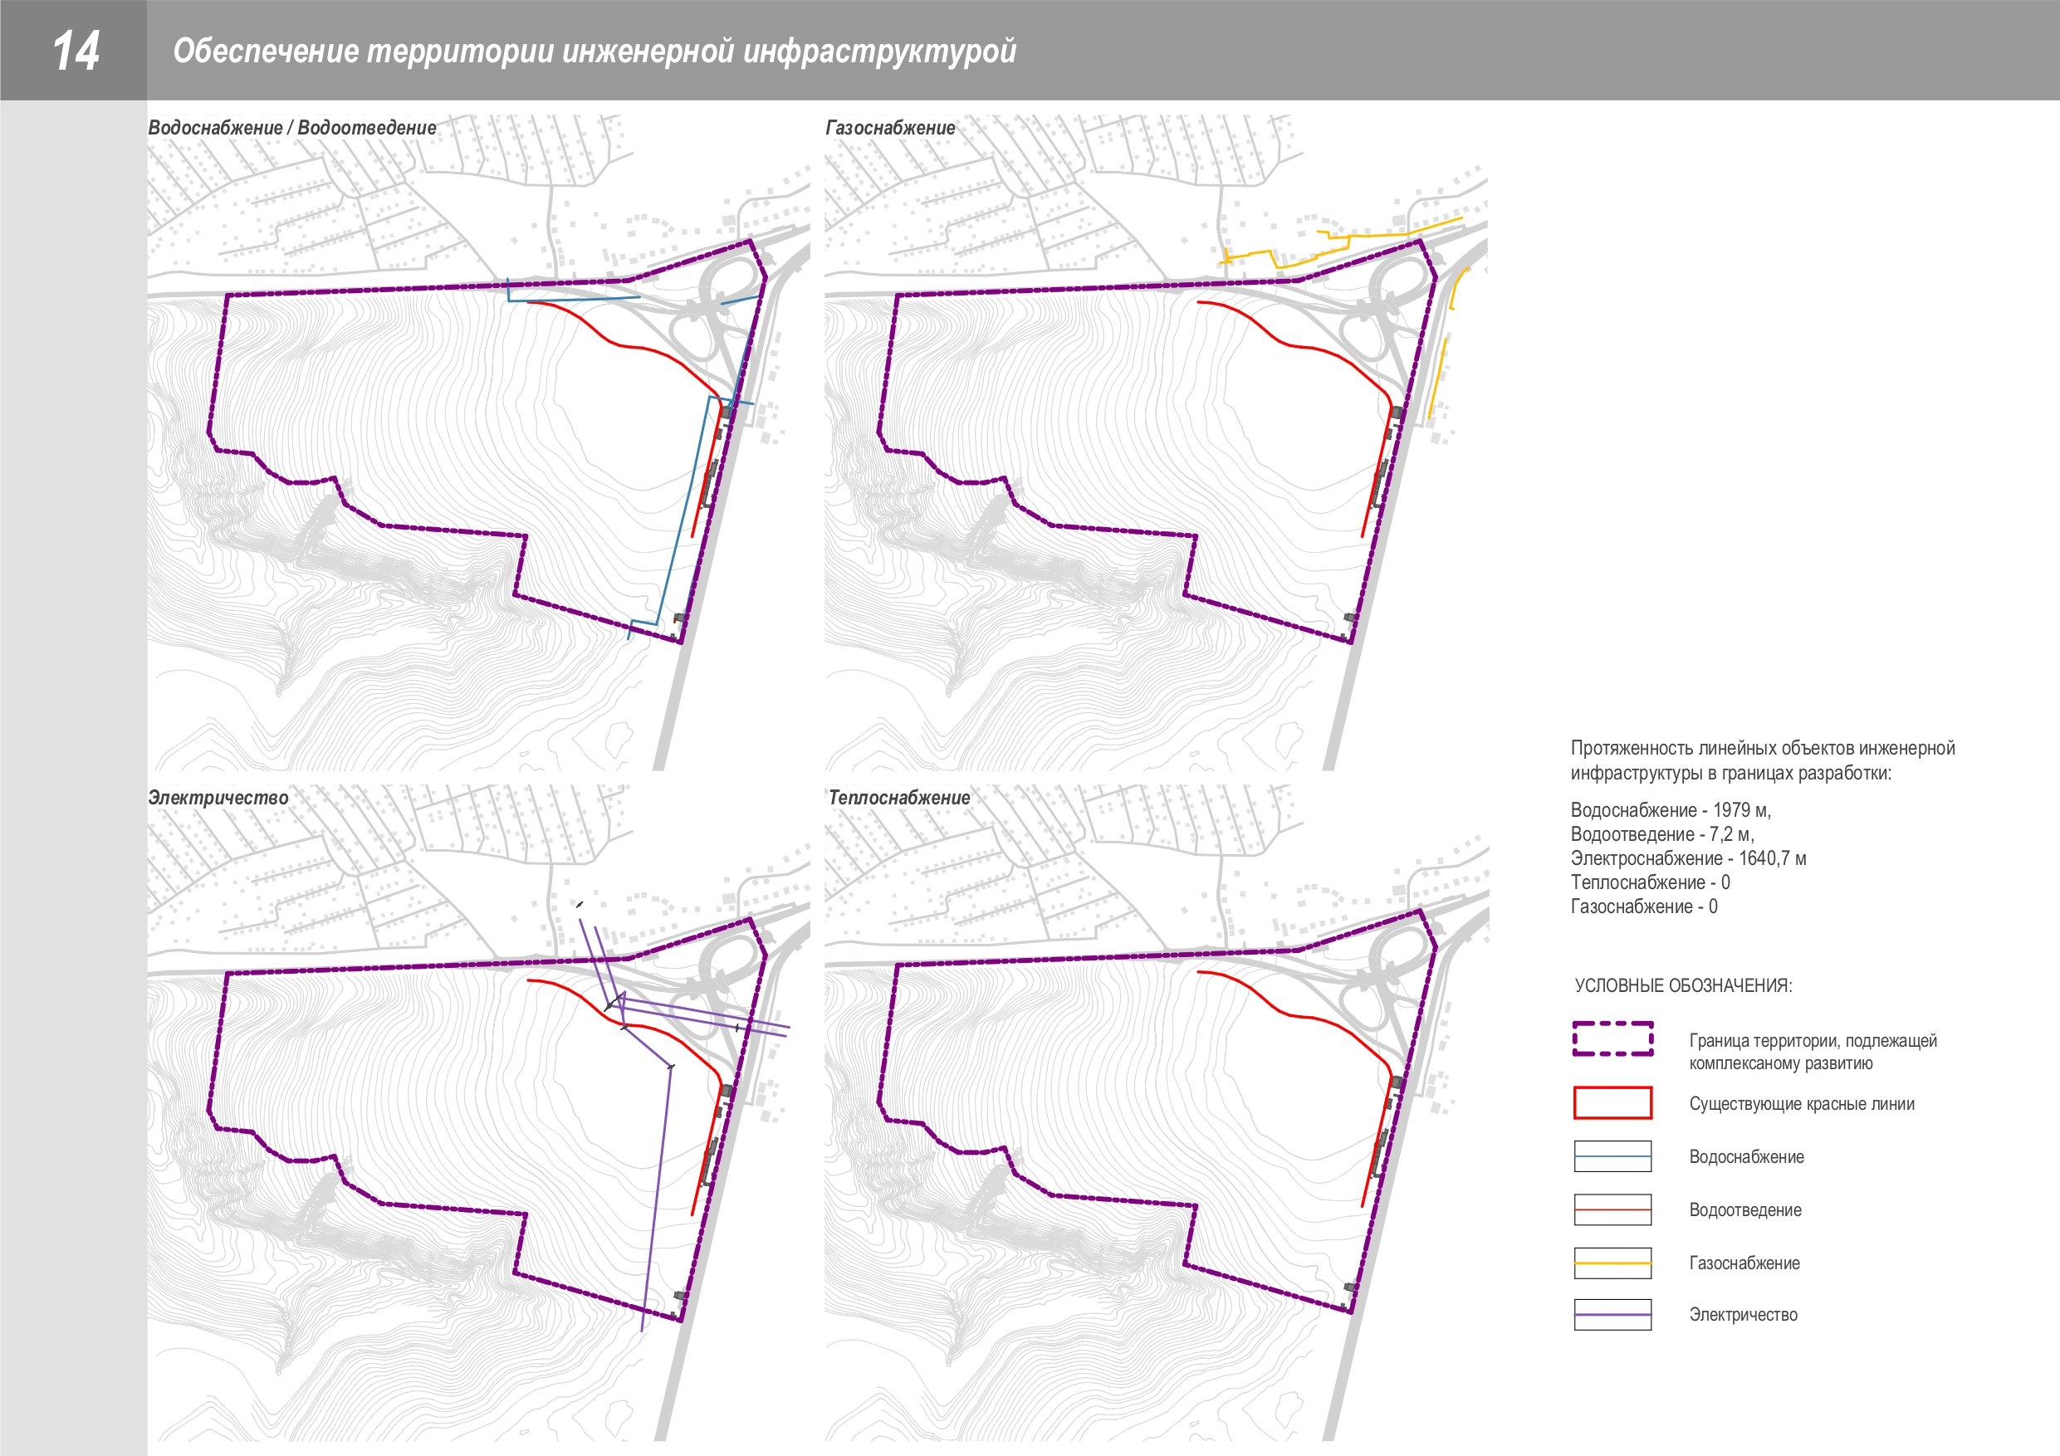Screen dimensions: 2060x1456
Task: Click the purple dashed boundary legend symbol
Action: click(1612, 1038)
